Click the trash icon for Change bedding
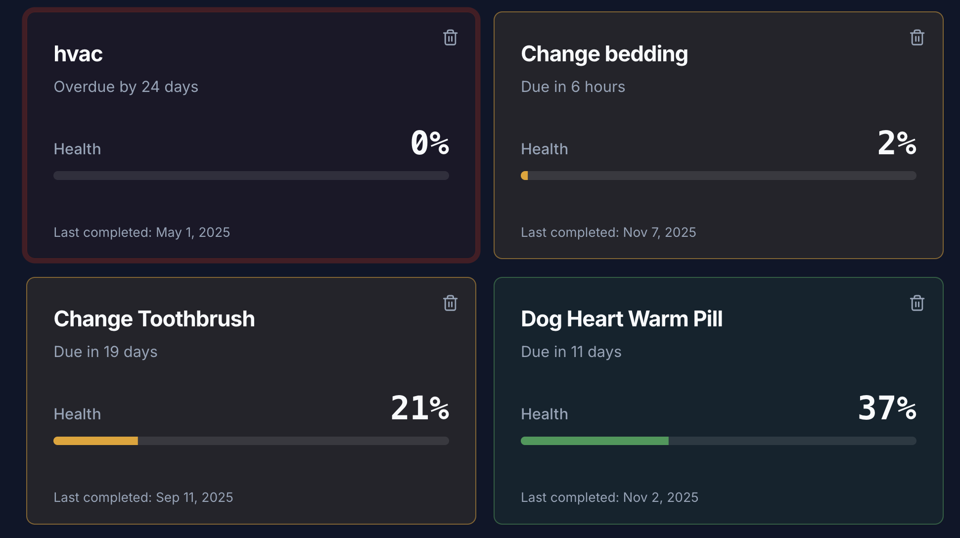This screenshot has height=538, width=960. coord(917,37)
